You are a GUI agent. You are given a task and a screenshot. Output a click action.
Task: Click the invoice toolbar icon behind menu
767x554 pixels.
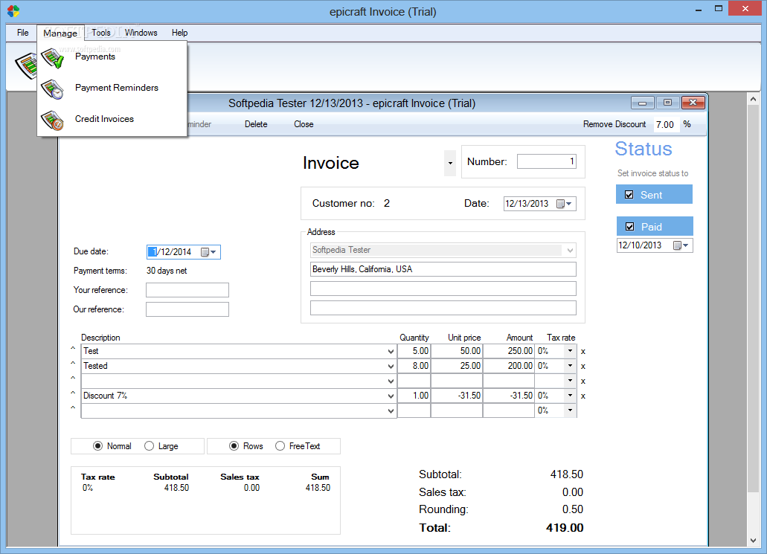point(26,66)
